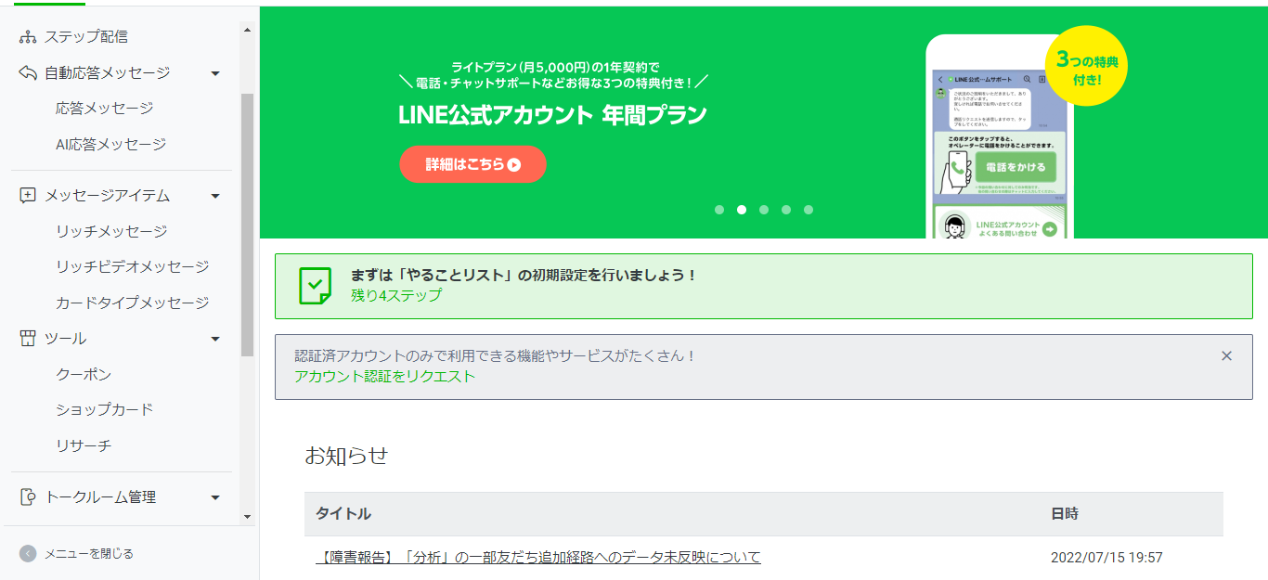
Task: Click the トークルーム管理 icon
Action: tap(28, 497)
